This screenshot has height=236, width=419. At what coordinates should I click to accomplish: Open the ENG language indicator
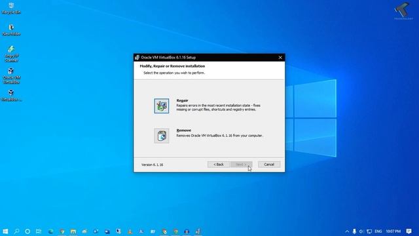378,231
